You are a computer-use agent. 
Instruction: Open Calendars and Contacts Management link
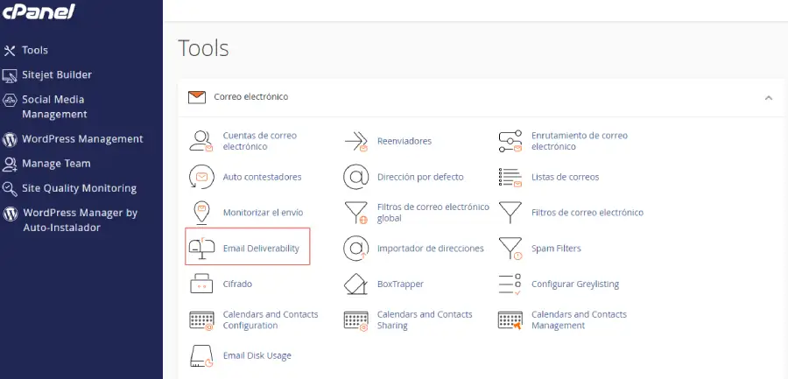click(x=579, y=320)
